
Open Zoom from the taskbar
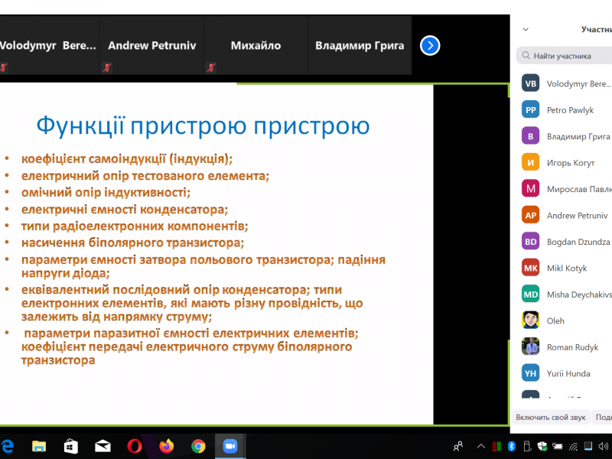pos(229,446)
